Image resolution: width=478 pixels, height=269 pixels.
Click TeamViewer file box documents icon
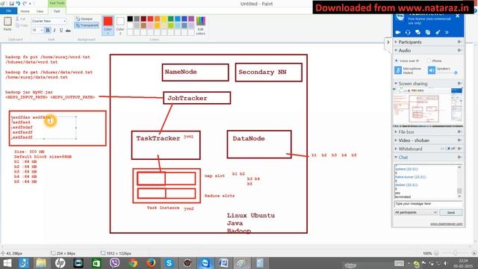tap(428, 32)
